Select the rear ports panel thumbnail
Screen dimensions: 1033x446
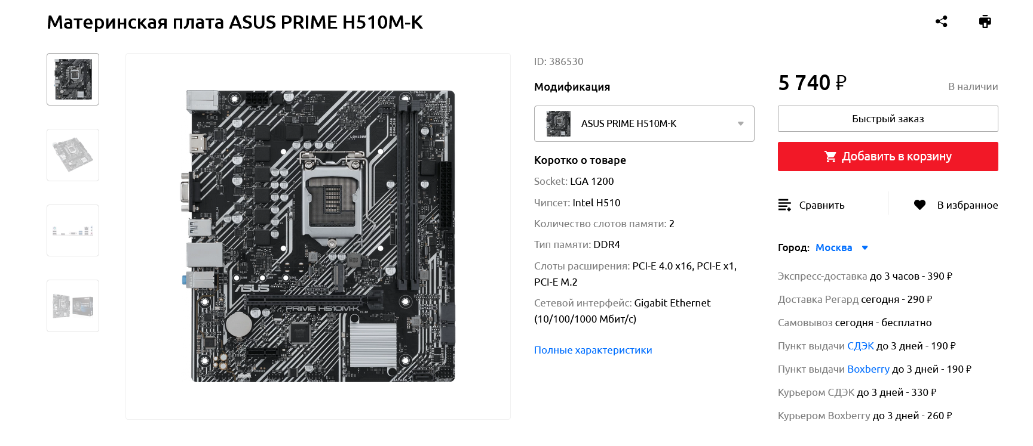point(73,231)
